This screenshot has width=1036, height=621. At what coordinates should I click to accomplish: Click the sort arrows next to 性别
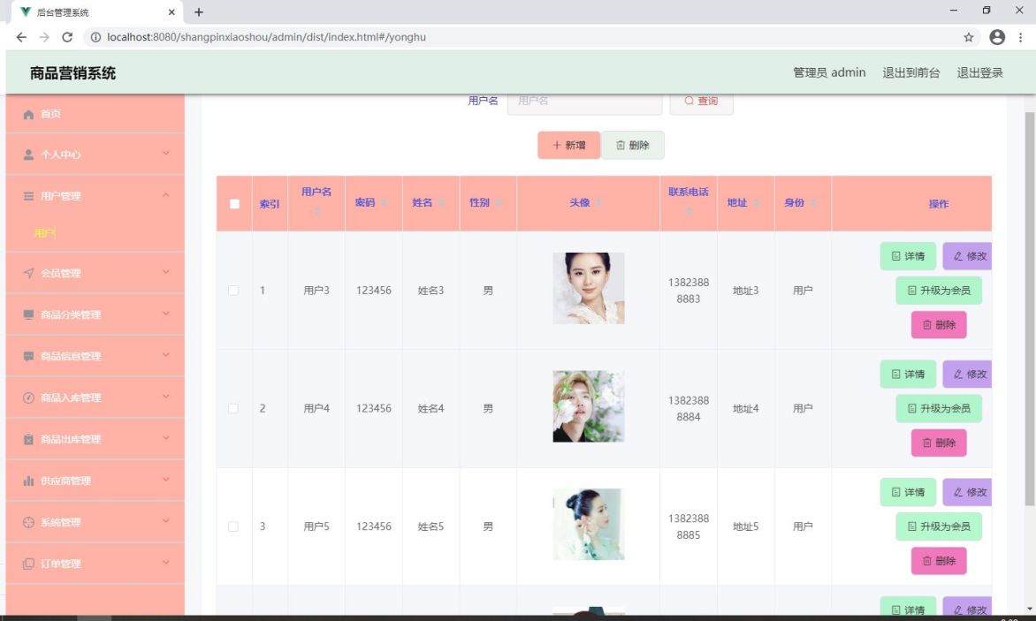coord(499,202)
